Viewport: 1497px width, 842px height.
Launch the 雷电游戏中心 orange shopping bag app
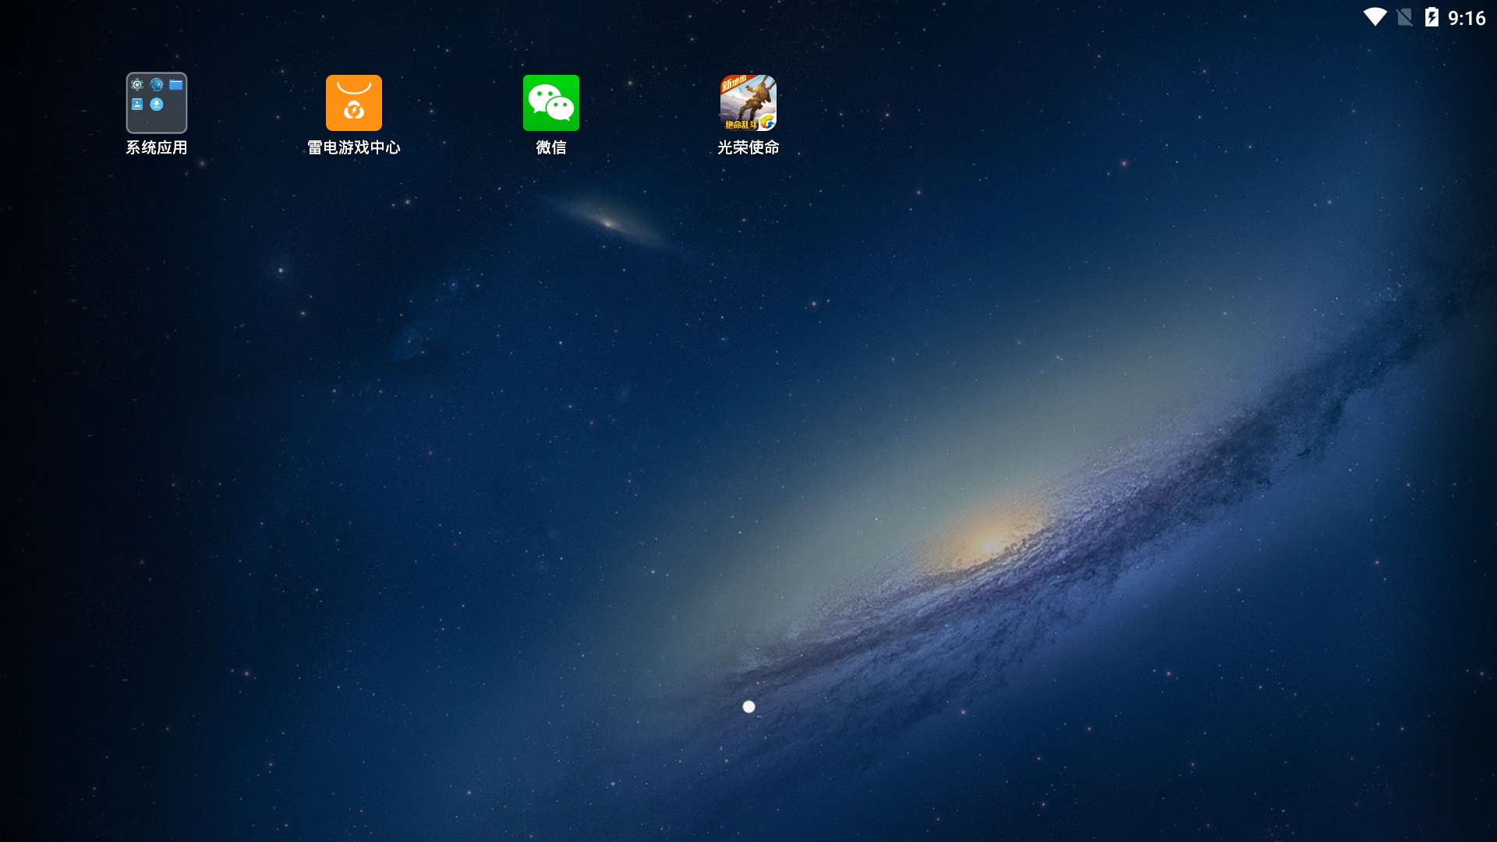point(353,103)
